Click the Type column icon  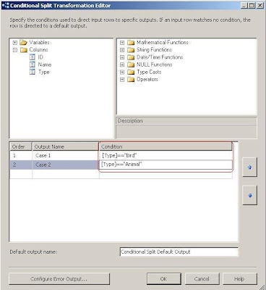pyautogui.click(x=33, y=72)
